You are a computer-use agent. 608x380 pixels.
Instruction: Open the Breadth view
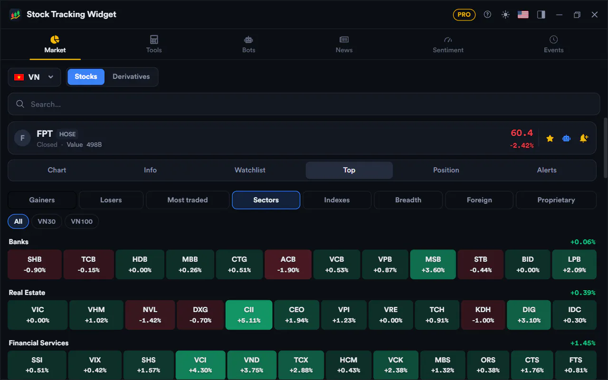click(408, 200)
